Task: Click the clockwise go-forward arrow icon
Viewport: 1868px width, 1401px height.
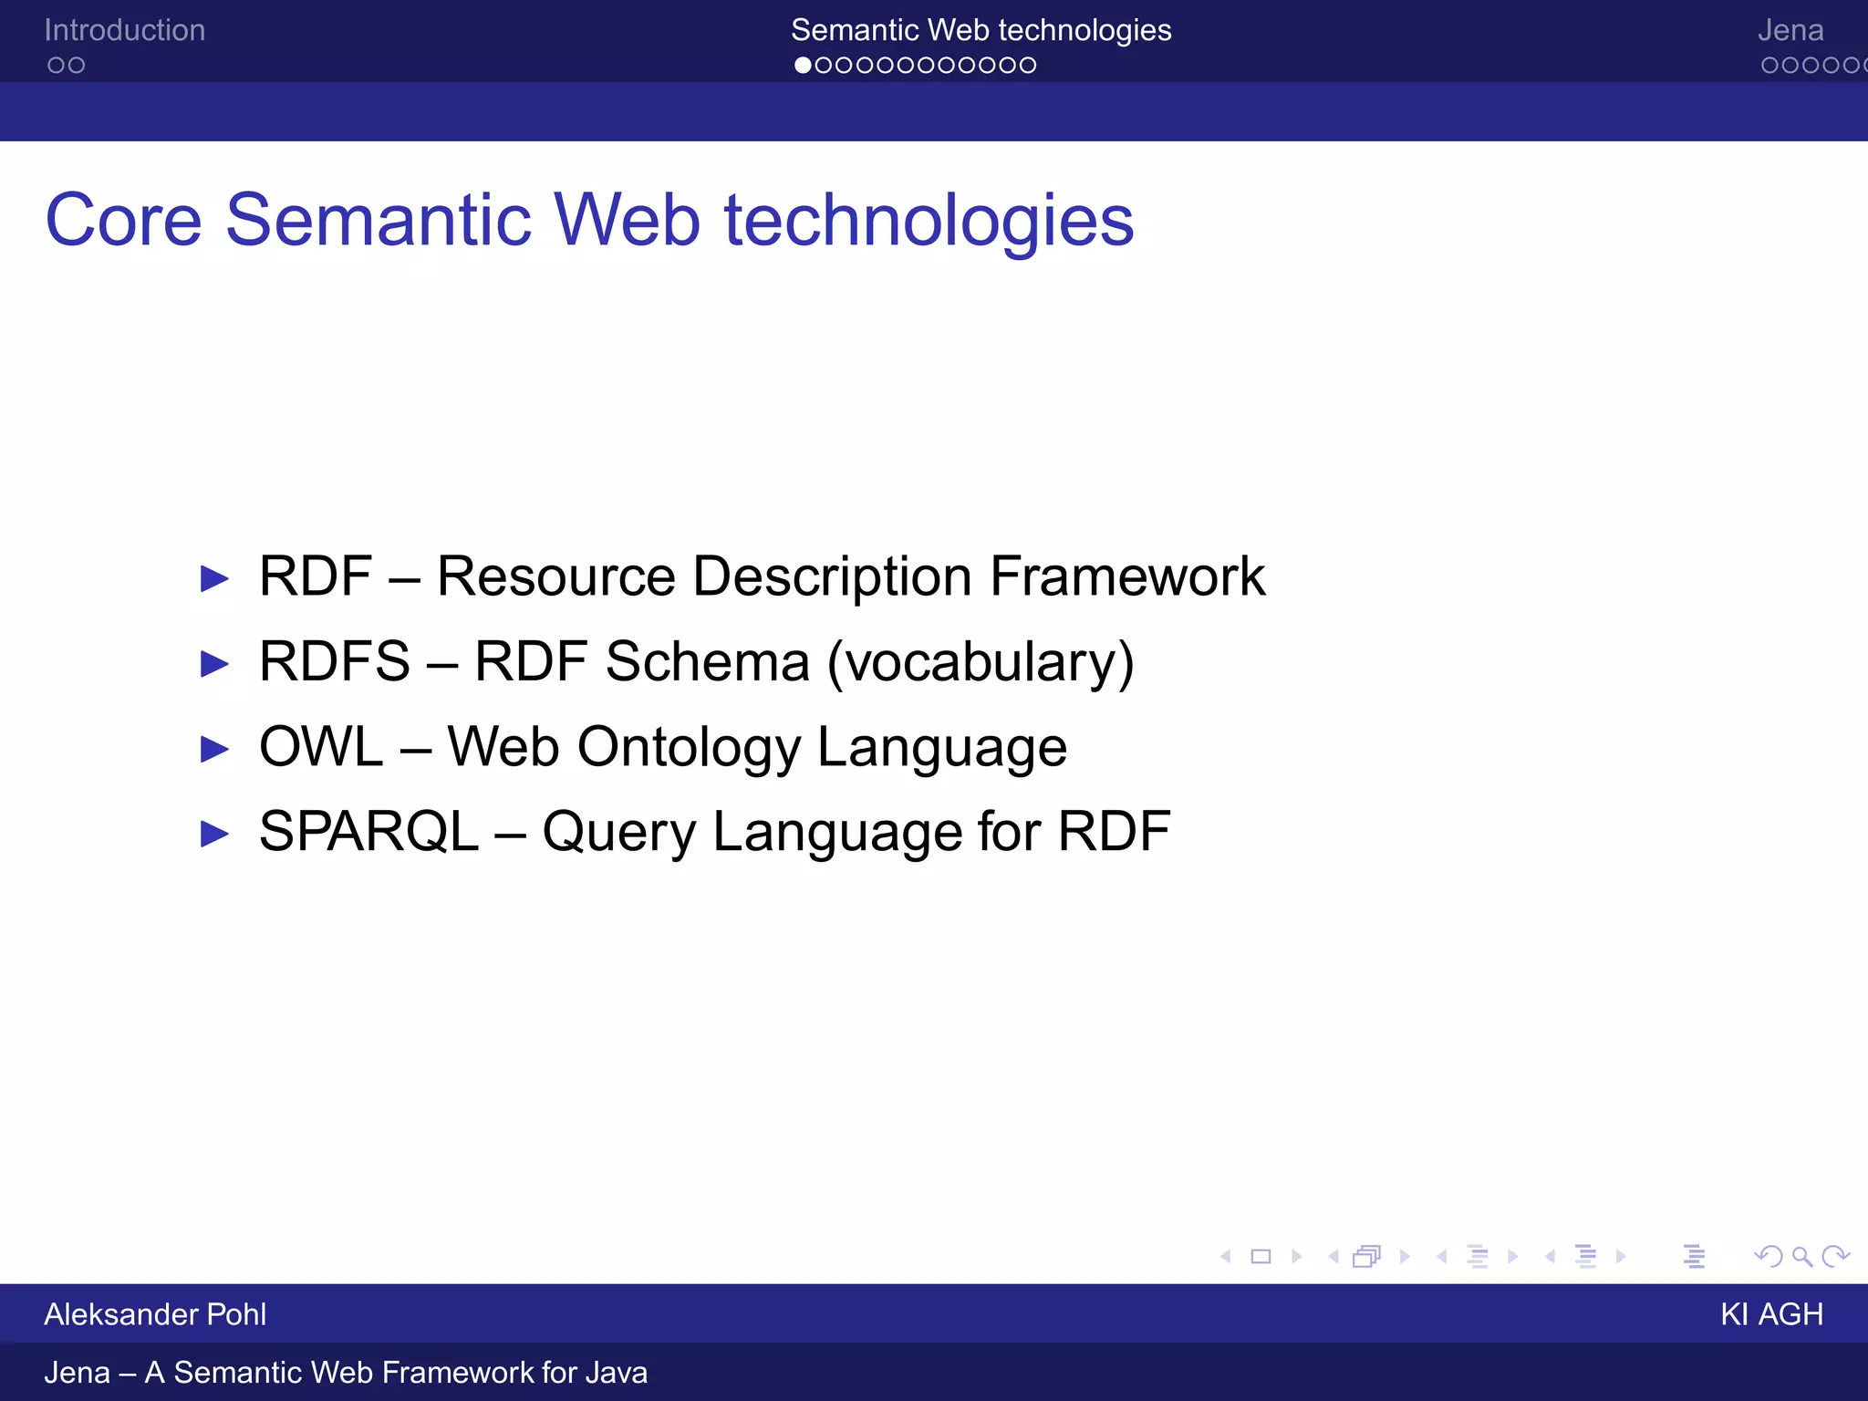Action: tap(1836, 1256)
